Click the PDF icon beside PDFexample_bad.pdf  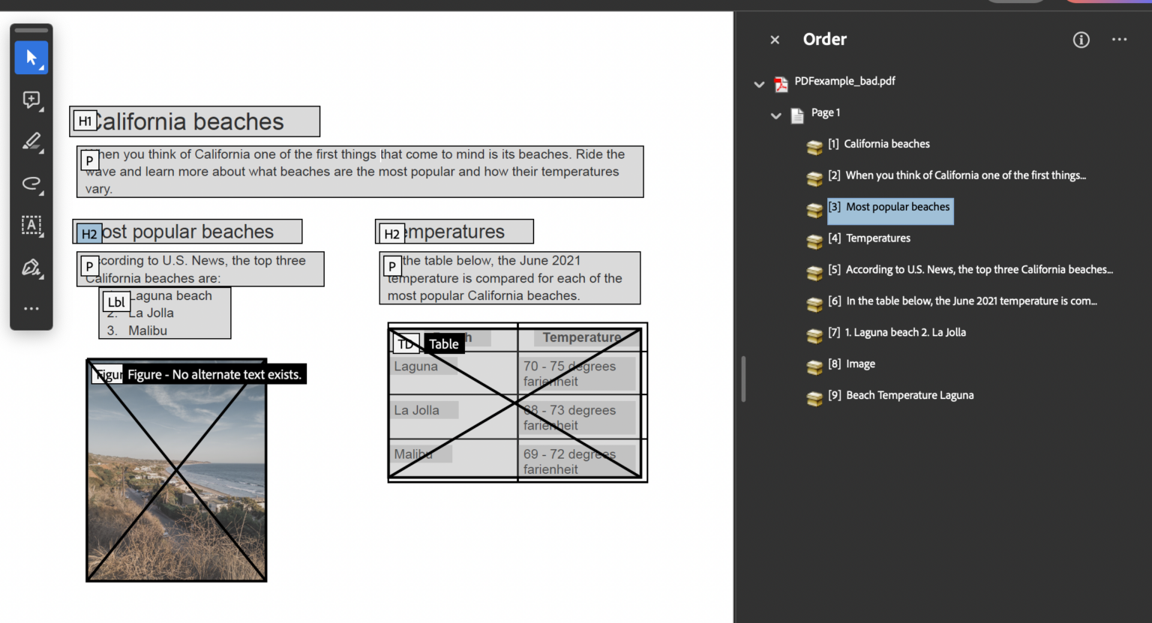(x=781, y=85)
